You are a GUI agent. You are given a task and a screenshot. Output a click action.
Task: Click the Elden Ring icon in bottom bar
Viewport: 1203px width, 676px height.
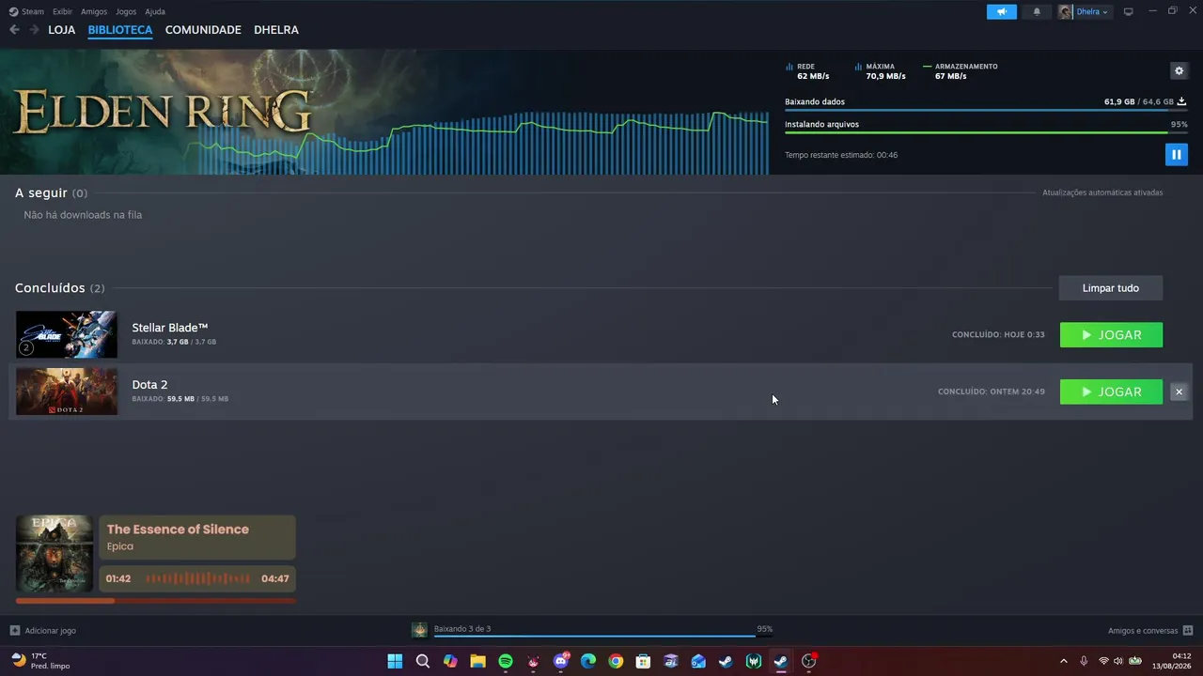pyautogui.click(x=420, y=629)
